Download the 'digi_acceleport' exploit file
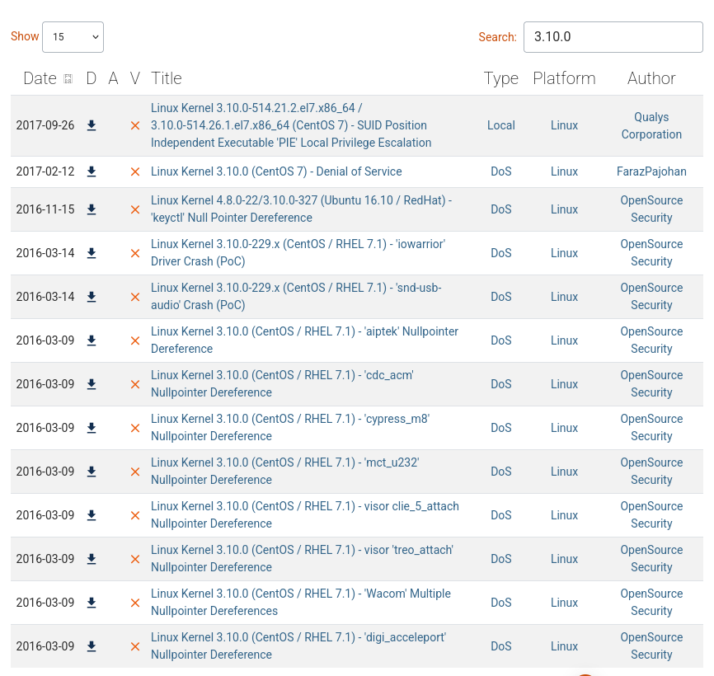 (x=92, y=646)
